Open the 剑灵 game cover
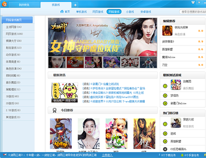The width and height of the screenshot is (206, 158). [144, 134]
